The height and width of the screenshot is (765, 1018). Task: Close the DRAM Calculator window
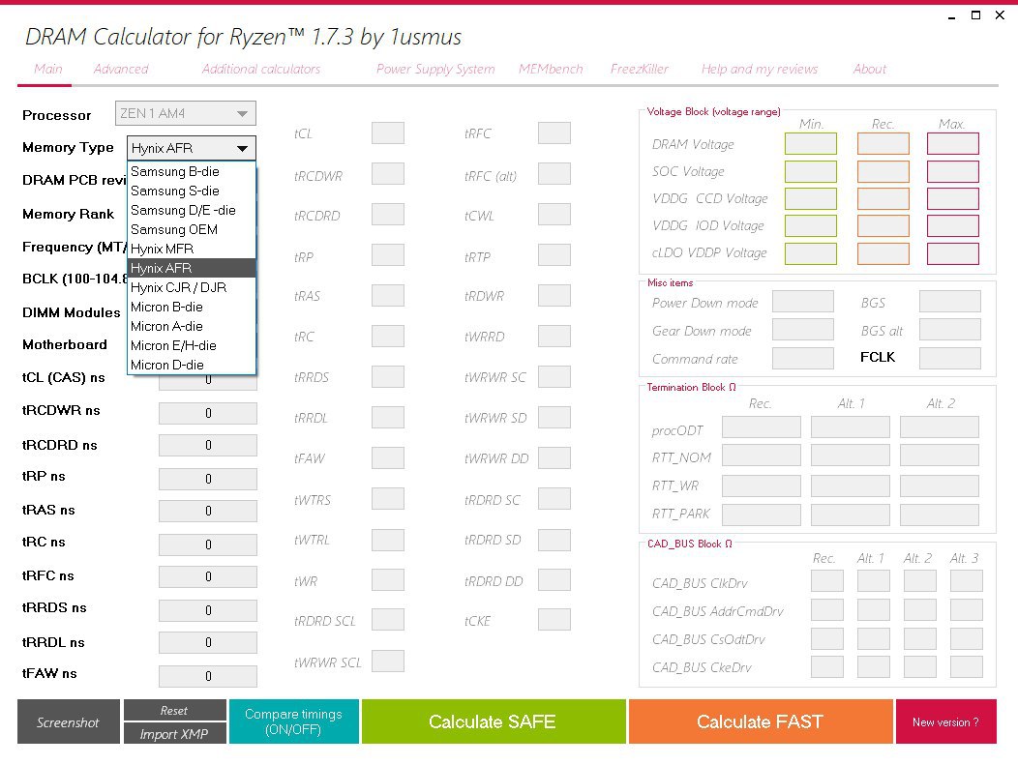click(x=1000, y=15)
